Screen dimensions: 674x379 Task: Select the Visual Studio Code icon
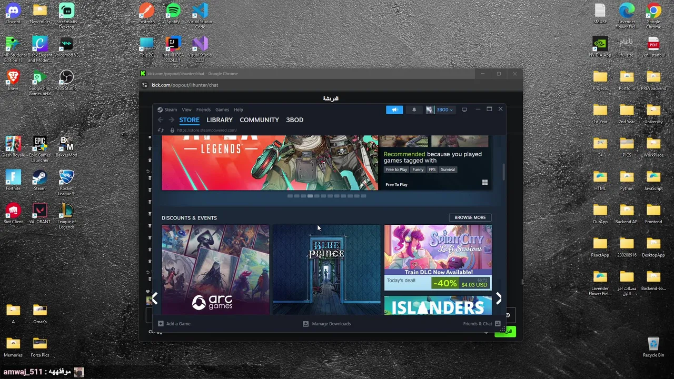pyautogui.click(x=200, y=16)
